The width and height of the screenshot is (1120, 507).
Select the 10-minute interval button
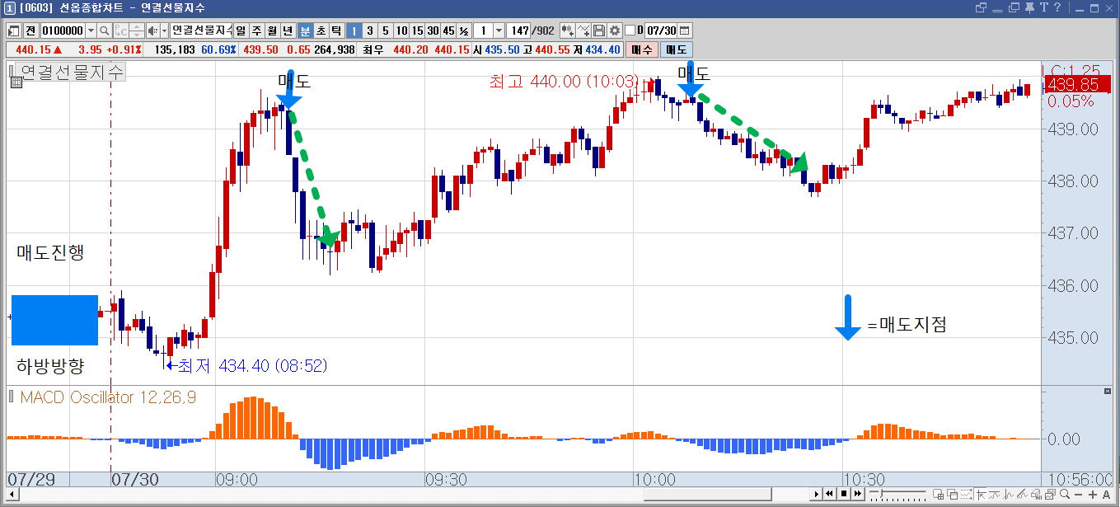tap(401, 31)
